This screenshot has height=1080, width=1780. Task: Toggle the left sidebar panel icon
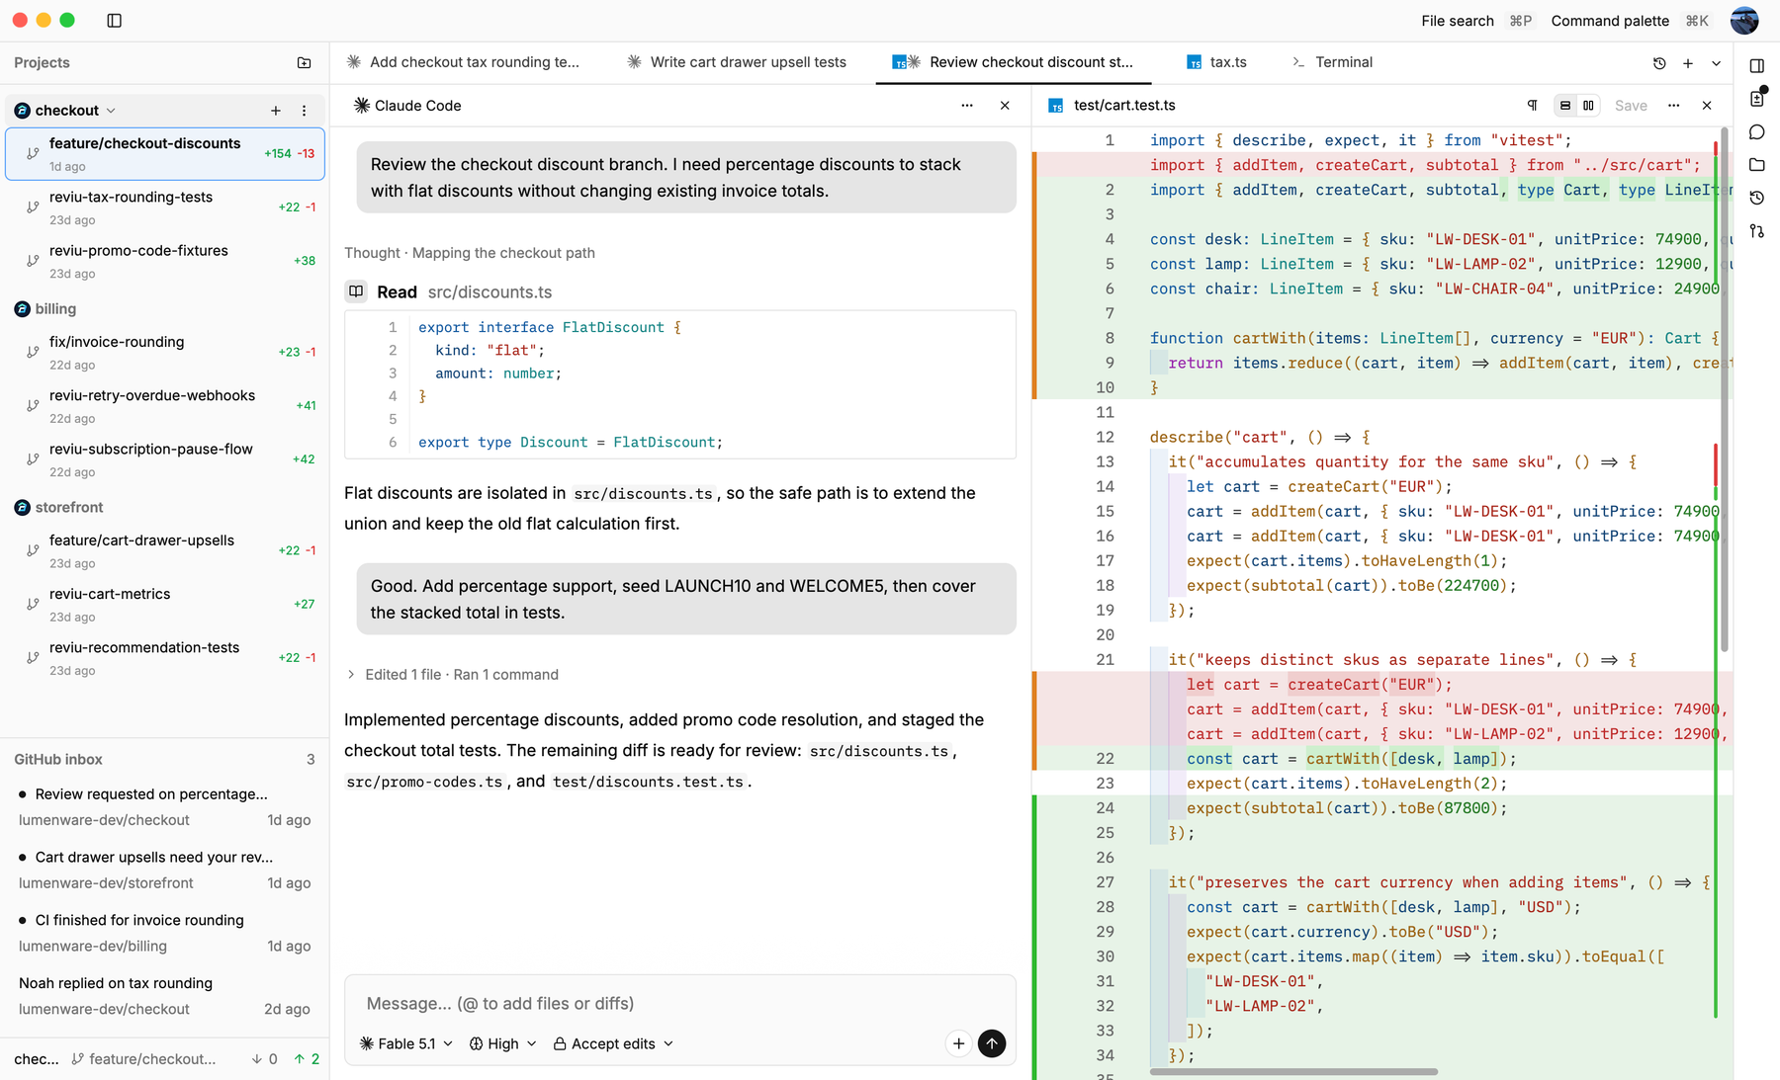click(x=115, y=21)
